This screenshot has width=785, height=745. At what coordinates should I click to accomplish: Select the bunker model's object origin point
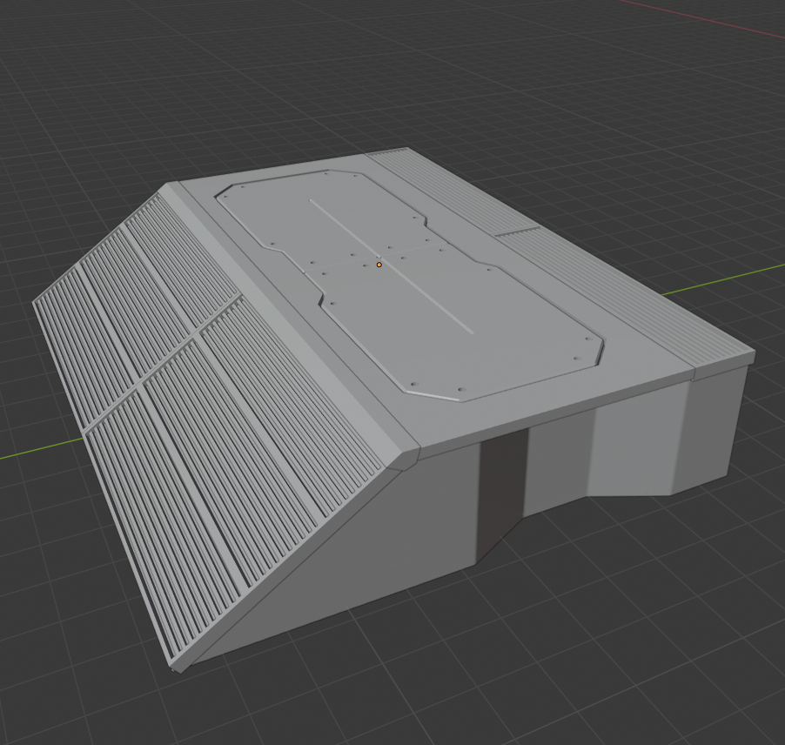[x=379, y=264]
